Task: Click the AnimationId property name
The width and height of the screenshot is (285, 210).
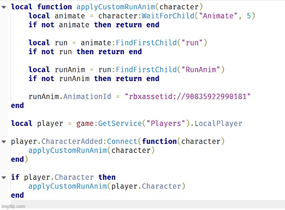Action: [87, 97]
